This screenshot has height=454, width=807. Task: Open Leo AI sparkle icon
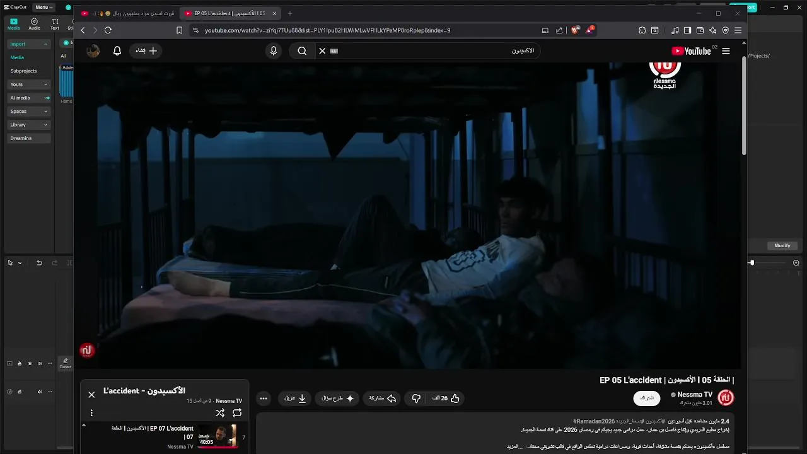coord(713,30)
